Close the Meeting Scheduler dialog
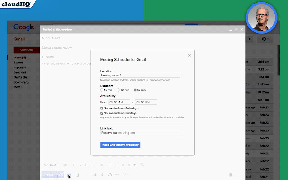 189,55
